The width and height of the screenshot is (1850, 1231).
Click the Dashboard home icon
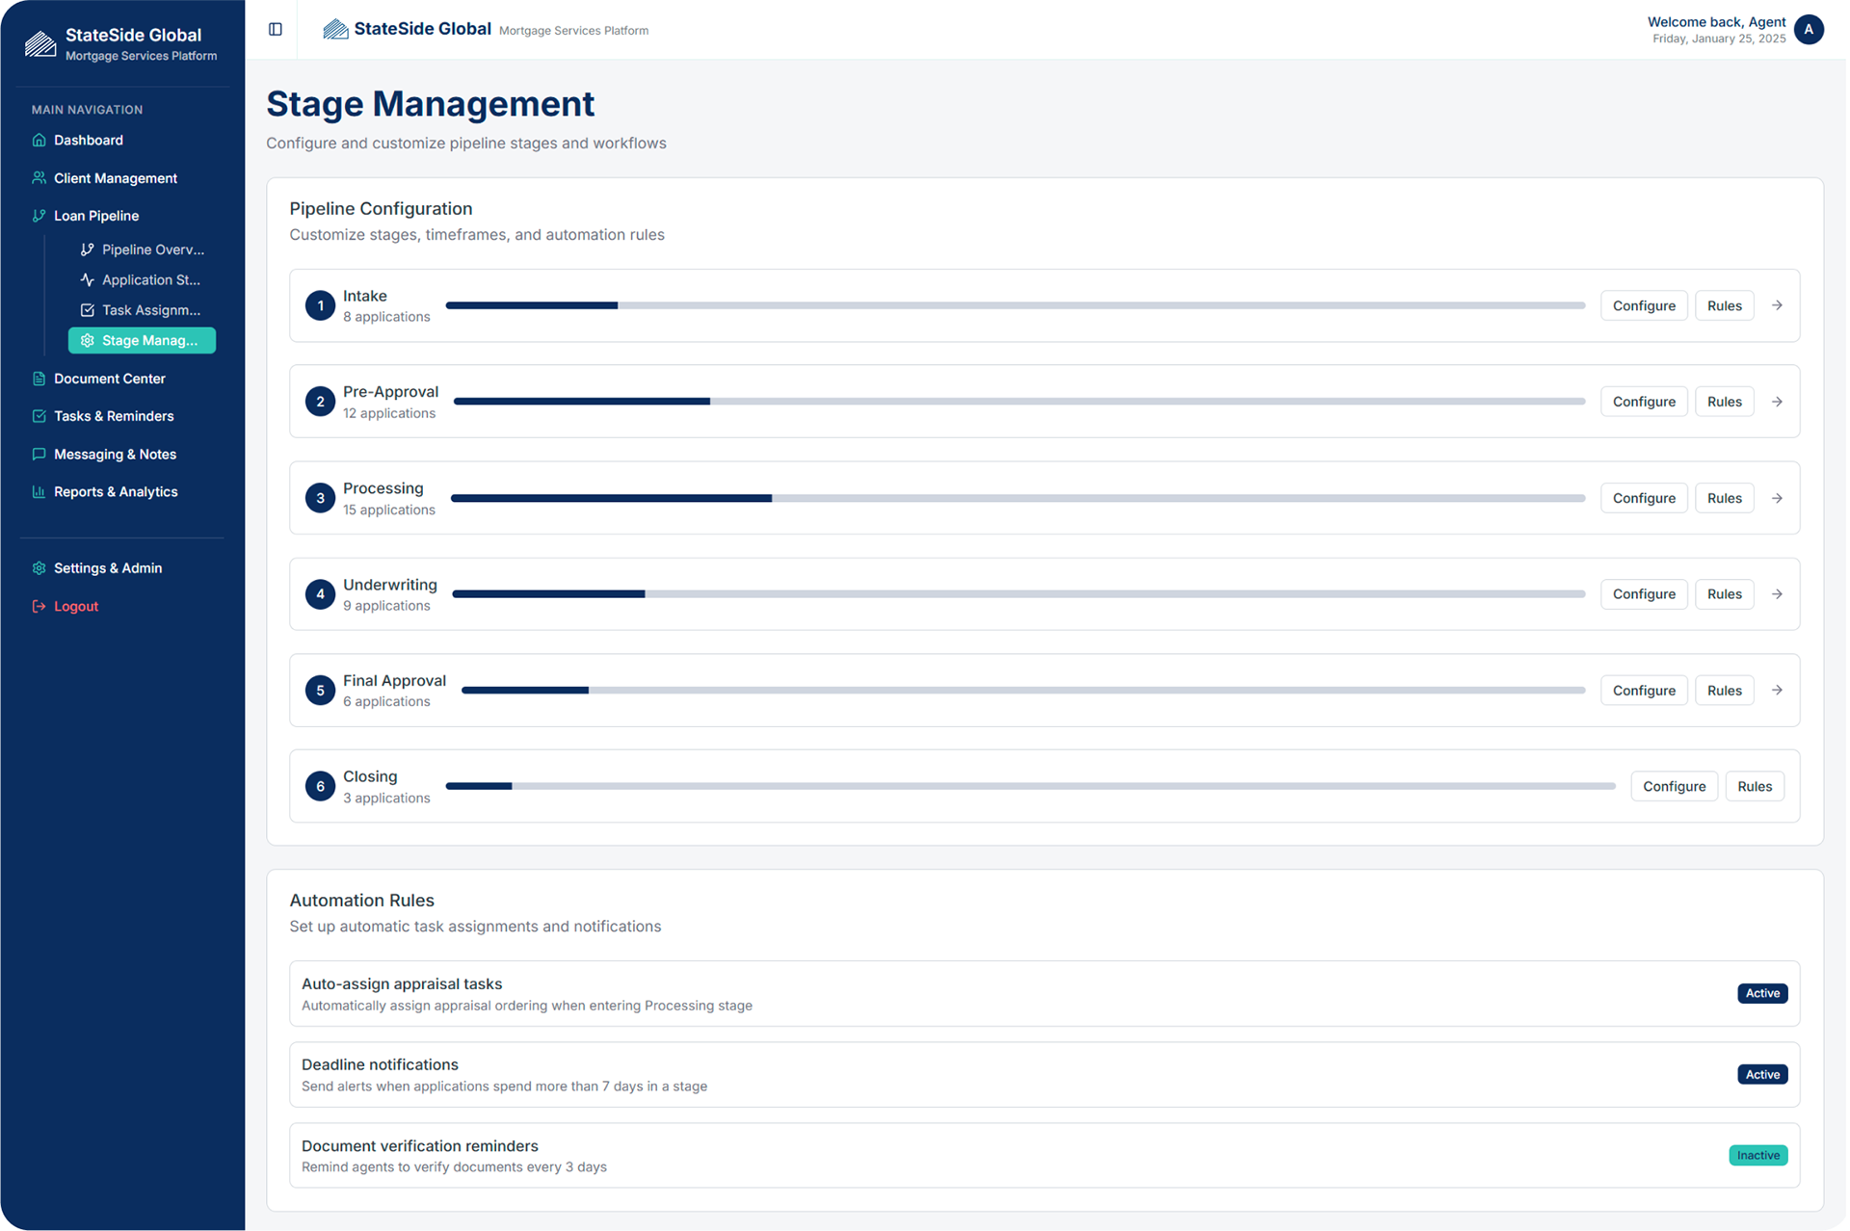pos(39,140)
